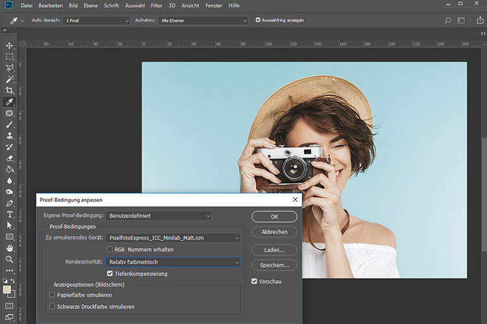Enable Papierfarbe simulieren checkbox
This screenshot has height=324, width=487.
(53, 294)
